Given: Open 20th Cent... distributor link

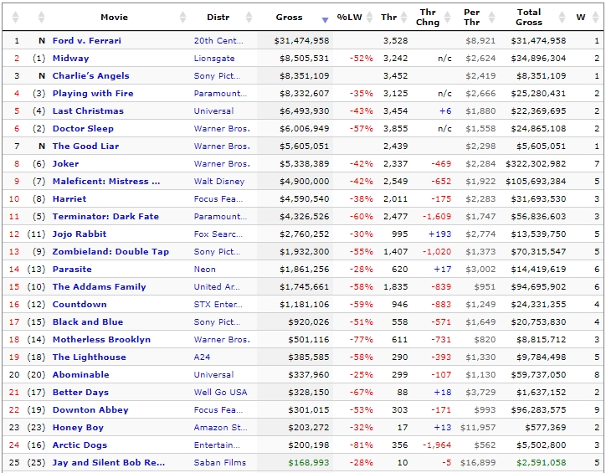Looking at the screenshot, I should point(218,40).
